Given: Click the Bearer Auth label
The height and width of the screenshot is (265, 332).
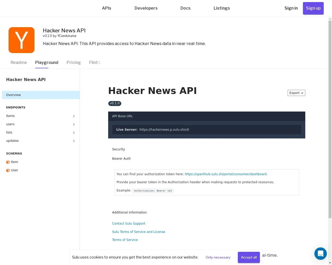Looking at the screenshot, I should [x=121, y=159].
